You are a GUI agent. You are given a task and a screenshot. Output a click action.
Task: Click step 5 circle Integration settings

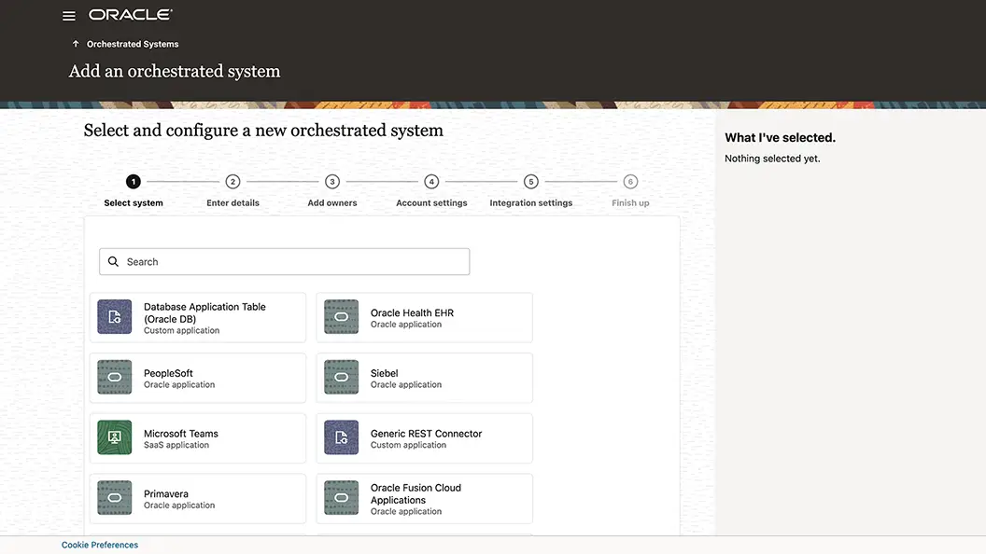530,182
